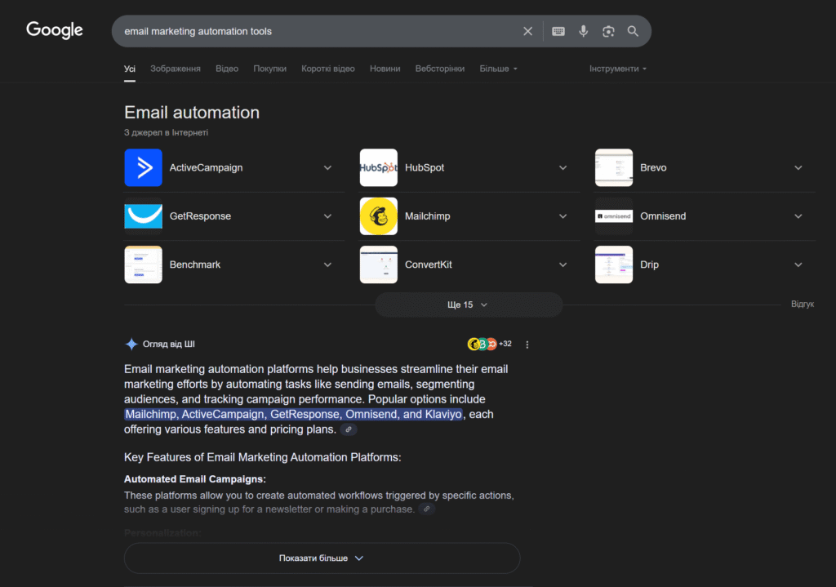This screenshot has width=836, height=587.
Task: Click the Automated Email Campaigns heading
Action: (194, 478)
